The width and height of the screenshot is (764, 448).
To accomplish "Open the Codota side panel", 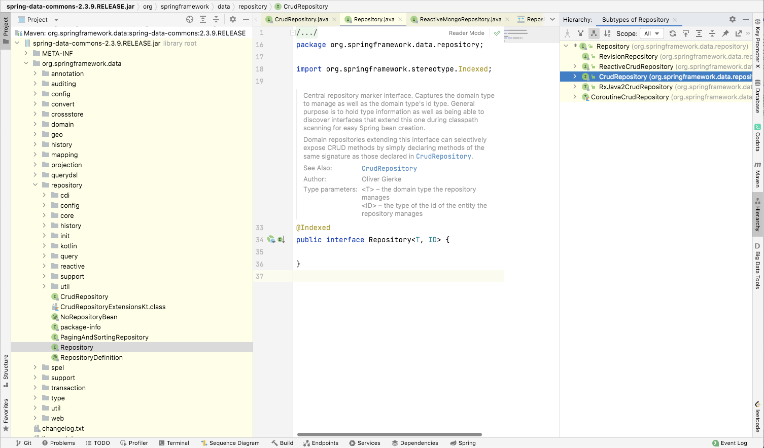I will [758, 138].
